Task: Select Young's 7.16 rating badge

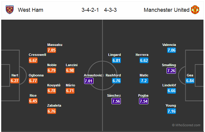Action: 171,111
